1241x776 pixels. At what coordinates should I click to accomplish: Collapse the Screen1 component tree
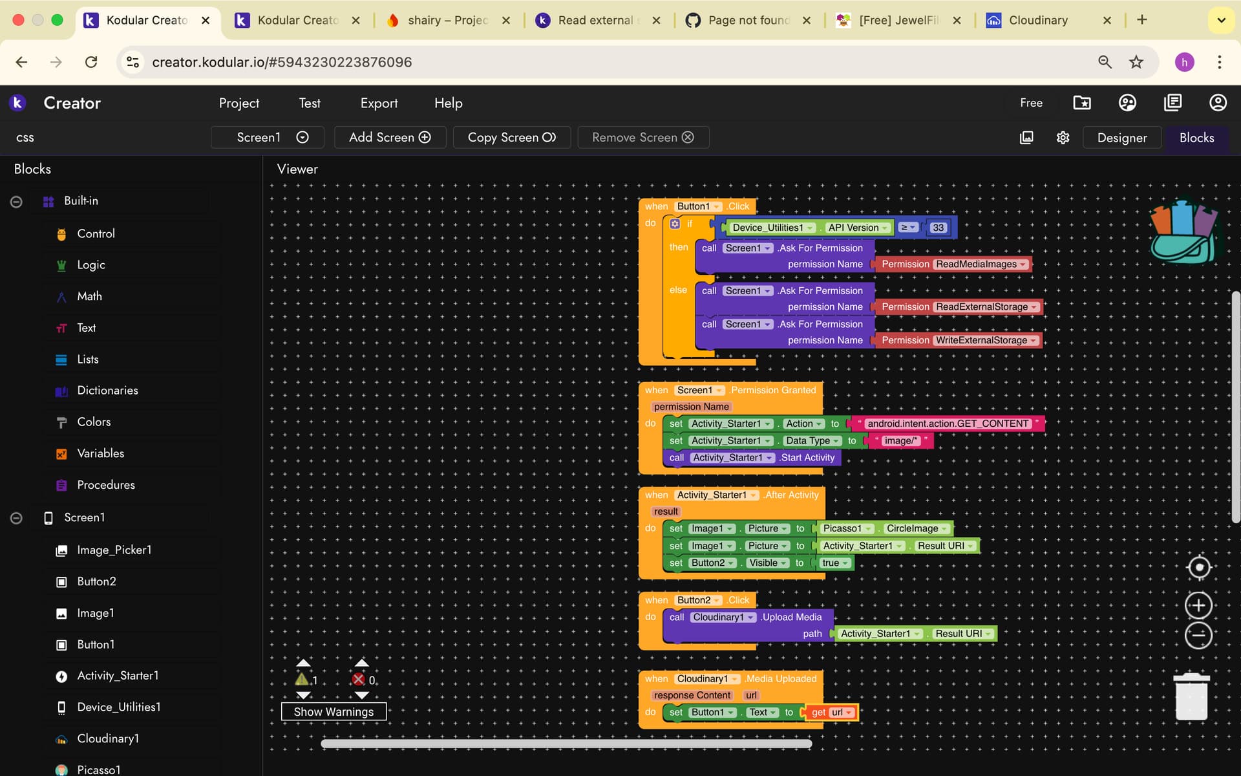(16, 518)
